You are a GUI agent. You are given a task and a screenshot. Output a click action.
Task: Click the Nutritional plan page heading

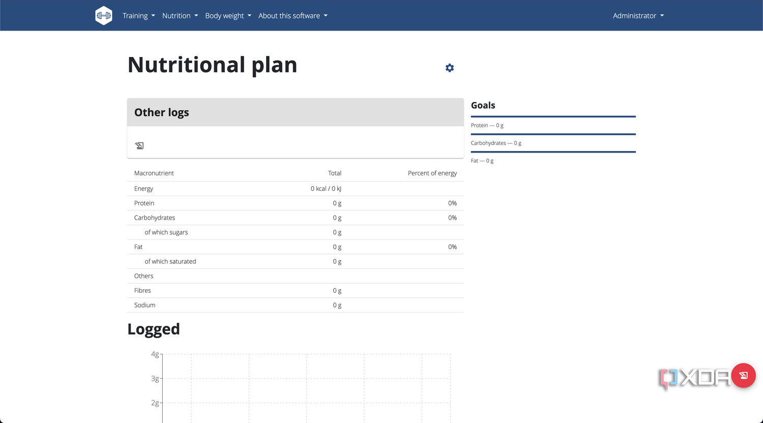point(212,65)
